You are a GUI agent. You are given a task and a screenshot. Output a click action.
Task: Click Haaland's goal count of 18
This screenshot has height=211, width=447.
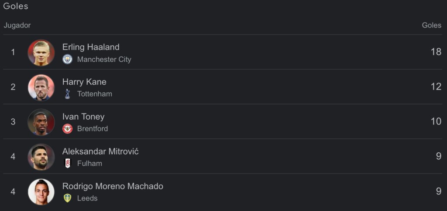(x=436, y=52)
